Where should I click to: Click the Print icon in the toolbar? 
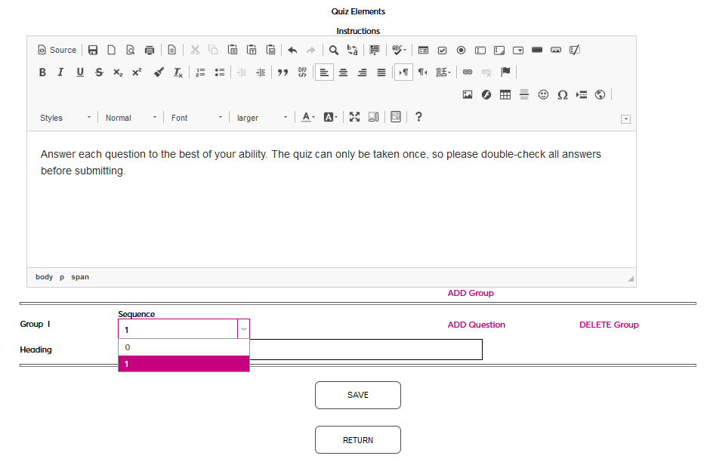pyautogui.click(x=150, y=51)
